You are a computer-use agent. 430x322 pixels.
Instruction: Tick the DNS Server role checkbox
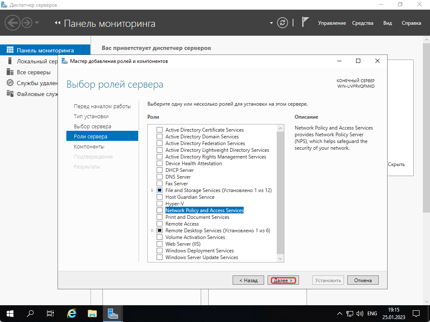coord(159,177)
